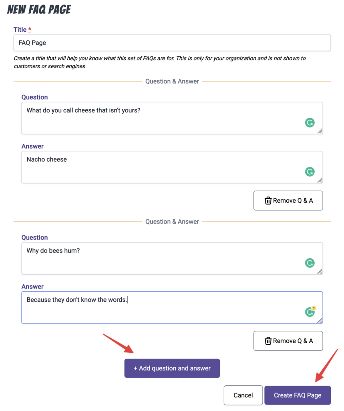This screenshot has height=411, width=344.
Task: Click trash icon on second Remove Q & A
Action: (x=268, y=341)
